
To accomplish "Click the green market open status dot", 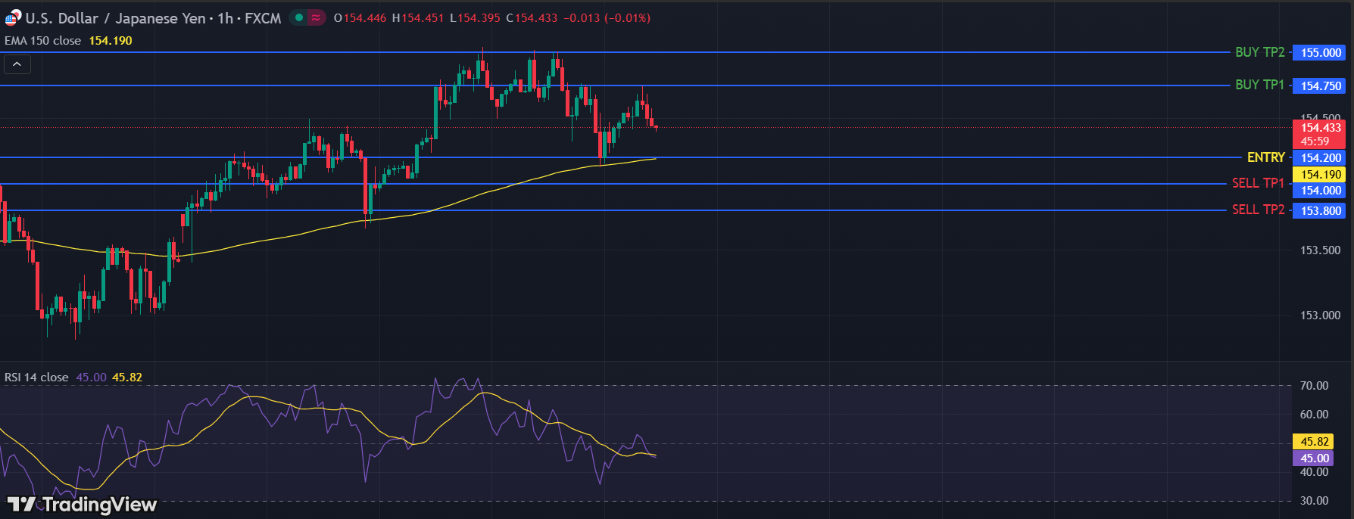I will (299, 17).
